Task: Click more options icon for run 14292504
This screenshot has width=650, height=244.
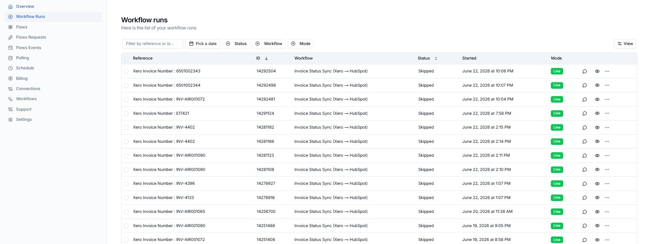Action: [607, 71]
